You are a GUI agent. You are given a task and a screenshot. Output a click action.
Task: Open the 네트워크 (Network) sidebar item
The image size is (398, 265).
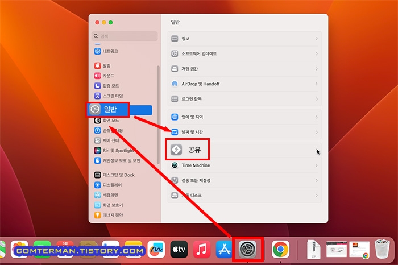click(x=106, y=51)
